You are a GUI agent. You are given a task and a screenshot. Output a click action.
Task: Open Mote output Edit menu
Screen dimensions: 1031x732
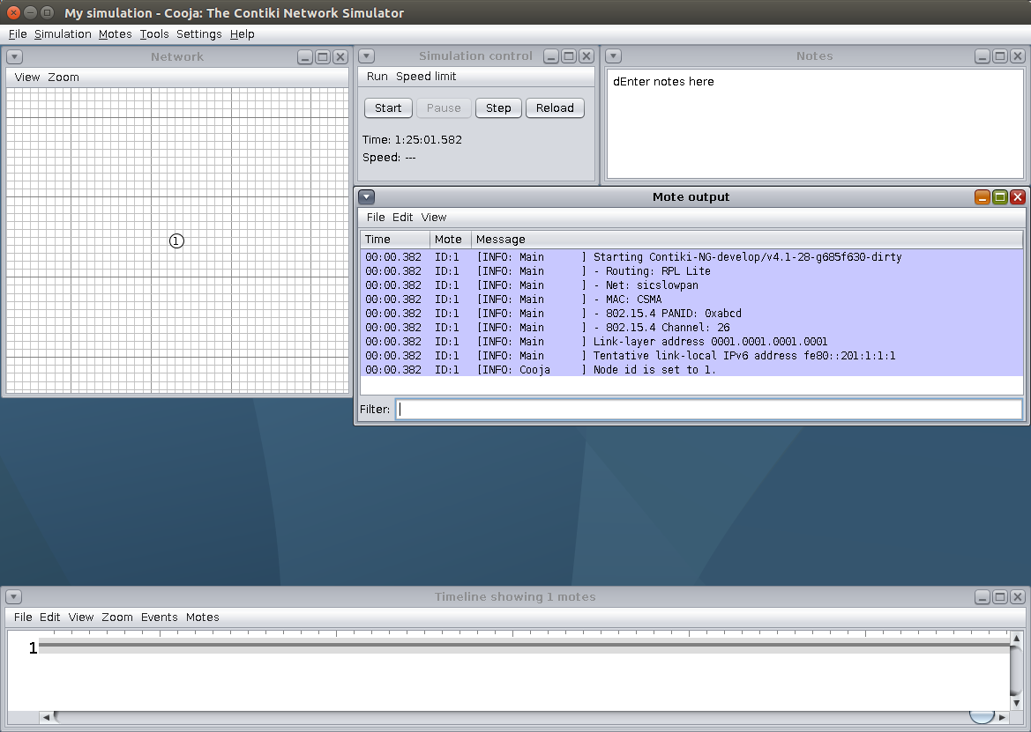402,218
